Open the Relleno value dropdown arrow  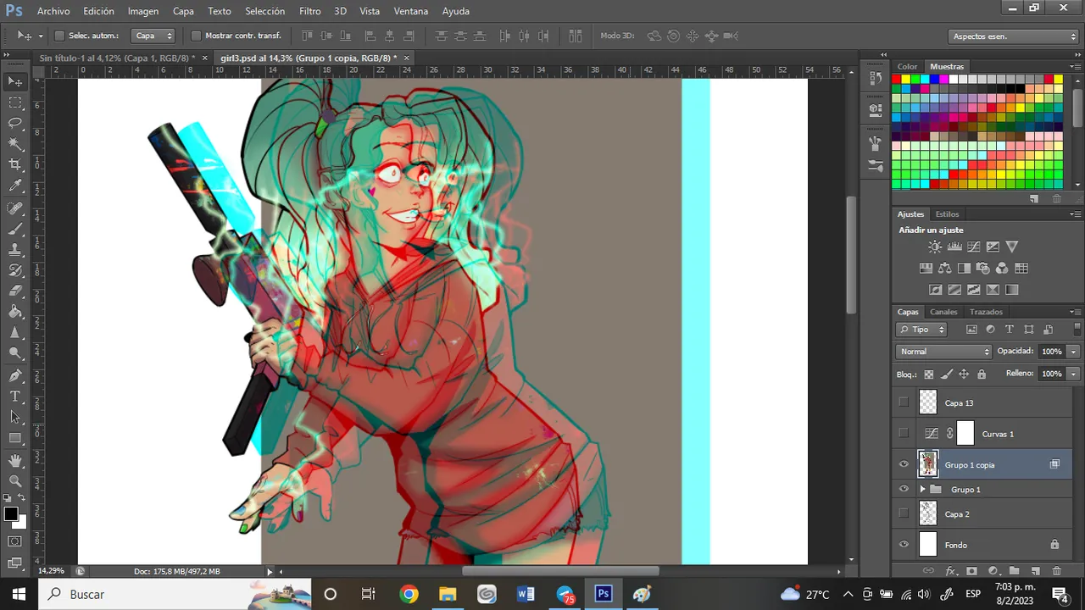pyautogui.click(x=1073, y=374)
